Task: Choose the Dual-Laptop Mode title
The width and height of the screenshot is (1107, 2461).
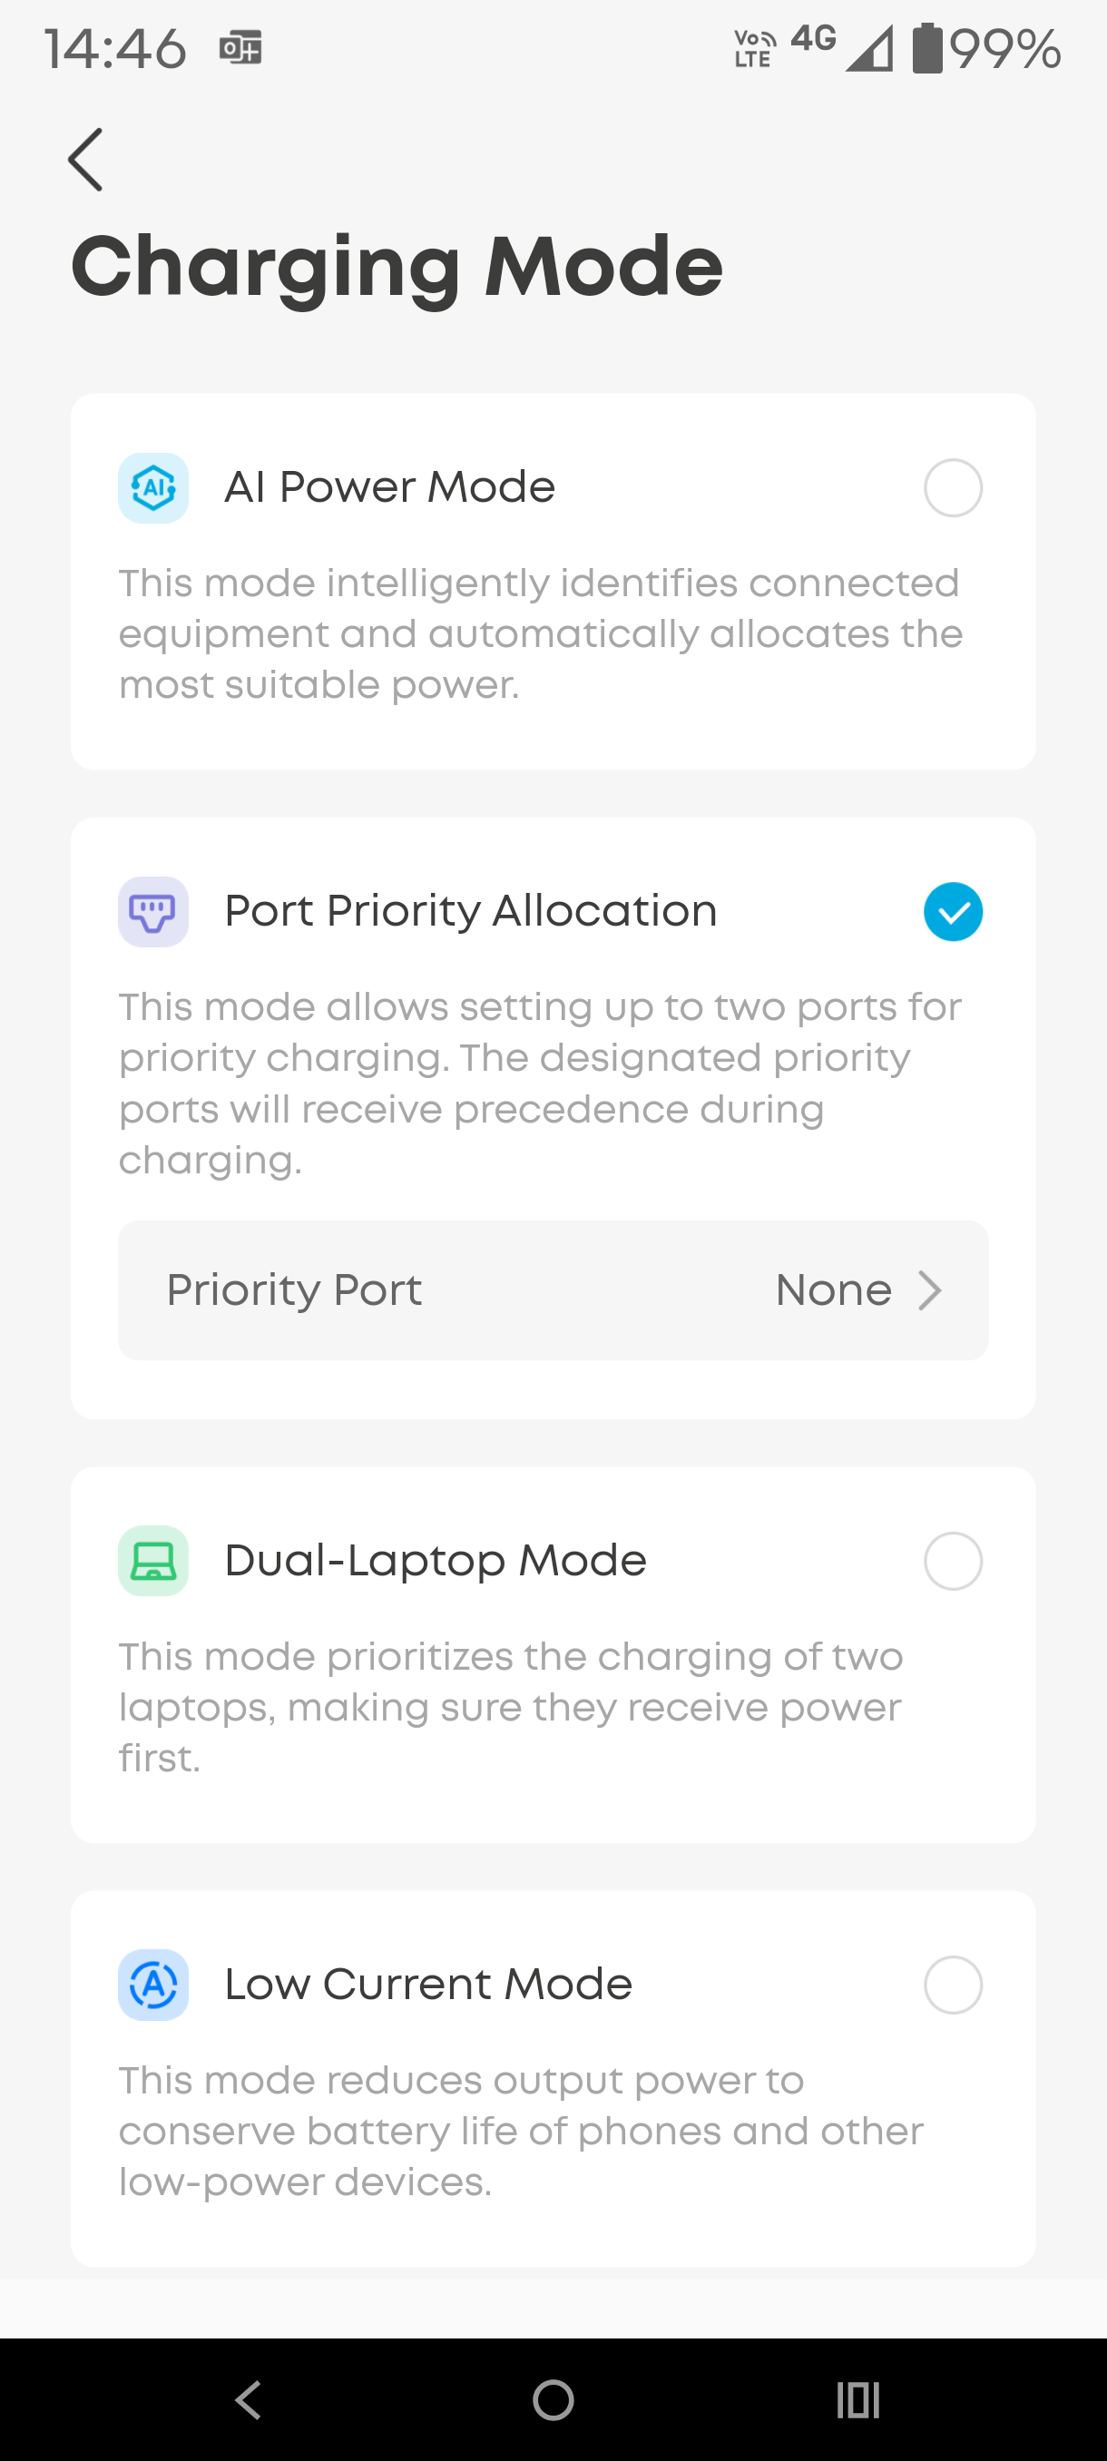Action: click(436, 1561)
